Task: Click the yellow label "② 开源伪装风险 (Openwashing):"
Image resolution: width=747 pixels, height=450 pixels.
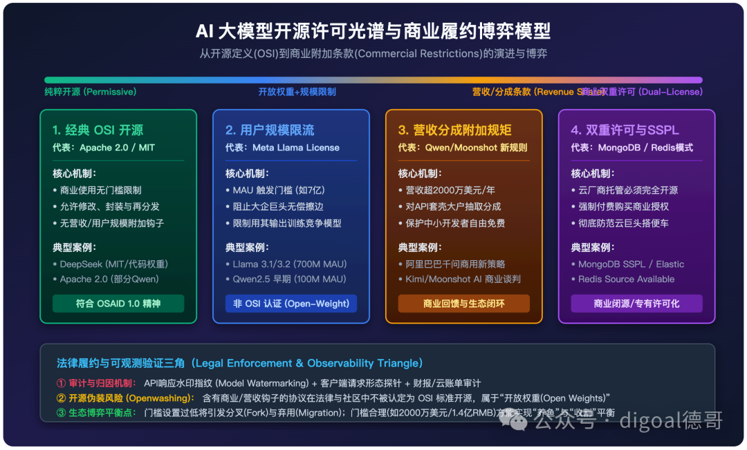Action: (x=125, y=398)
